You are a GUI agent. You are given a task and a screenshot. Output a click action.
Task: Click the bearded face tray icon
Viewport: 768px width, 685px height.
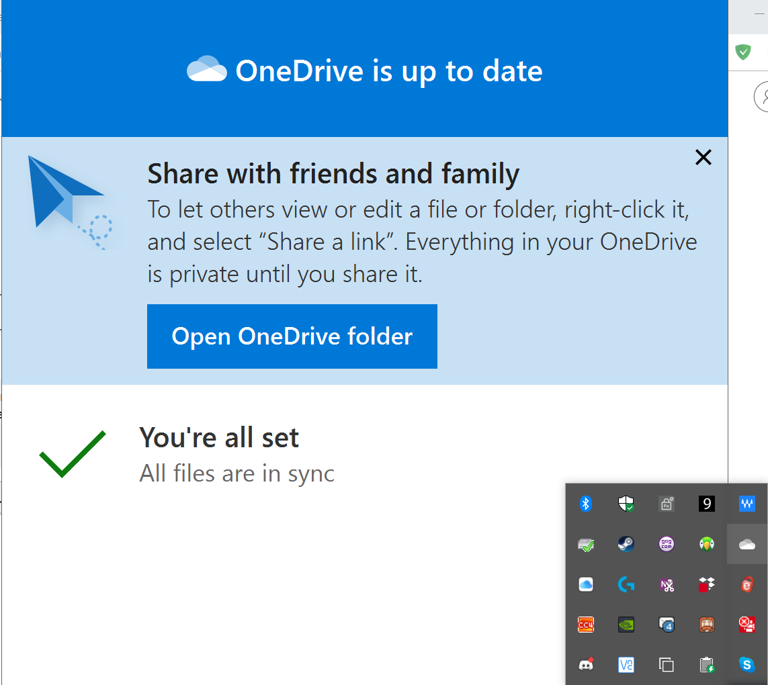coord(707,625)
